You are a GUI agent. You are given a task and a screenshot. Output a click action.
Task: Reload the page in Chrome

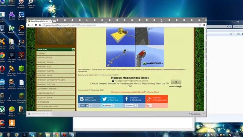36,25
